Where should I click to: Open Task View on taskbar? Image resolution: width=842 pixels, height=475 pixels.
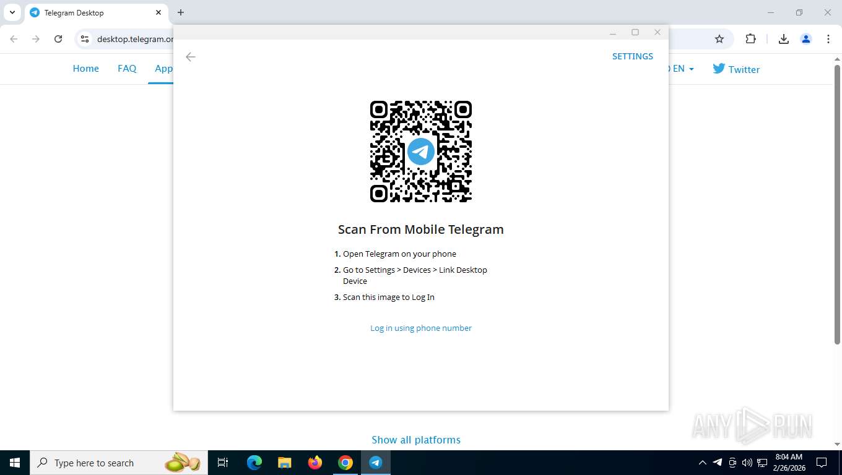click(223, 463)
